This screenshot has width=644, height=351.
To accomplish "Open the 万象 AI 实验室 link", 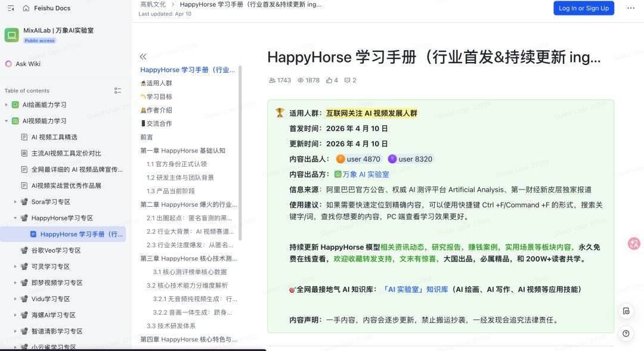I will click(x=366, y=175).
